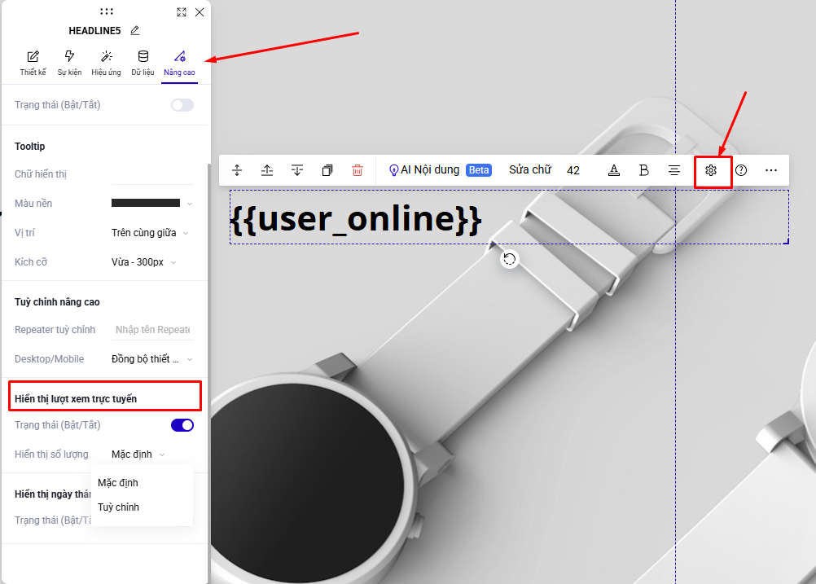Open the Hiệu ứng tab

(x=106, y=63)
